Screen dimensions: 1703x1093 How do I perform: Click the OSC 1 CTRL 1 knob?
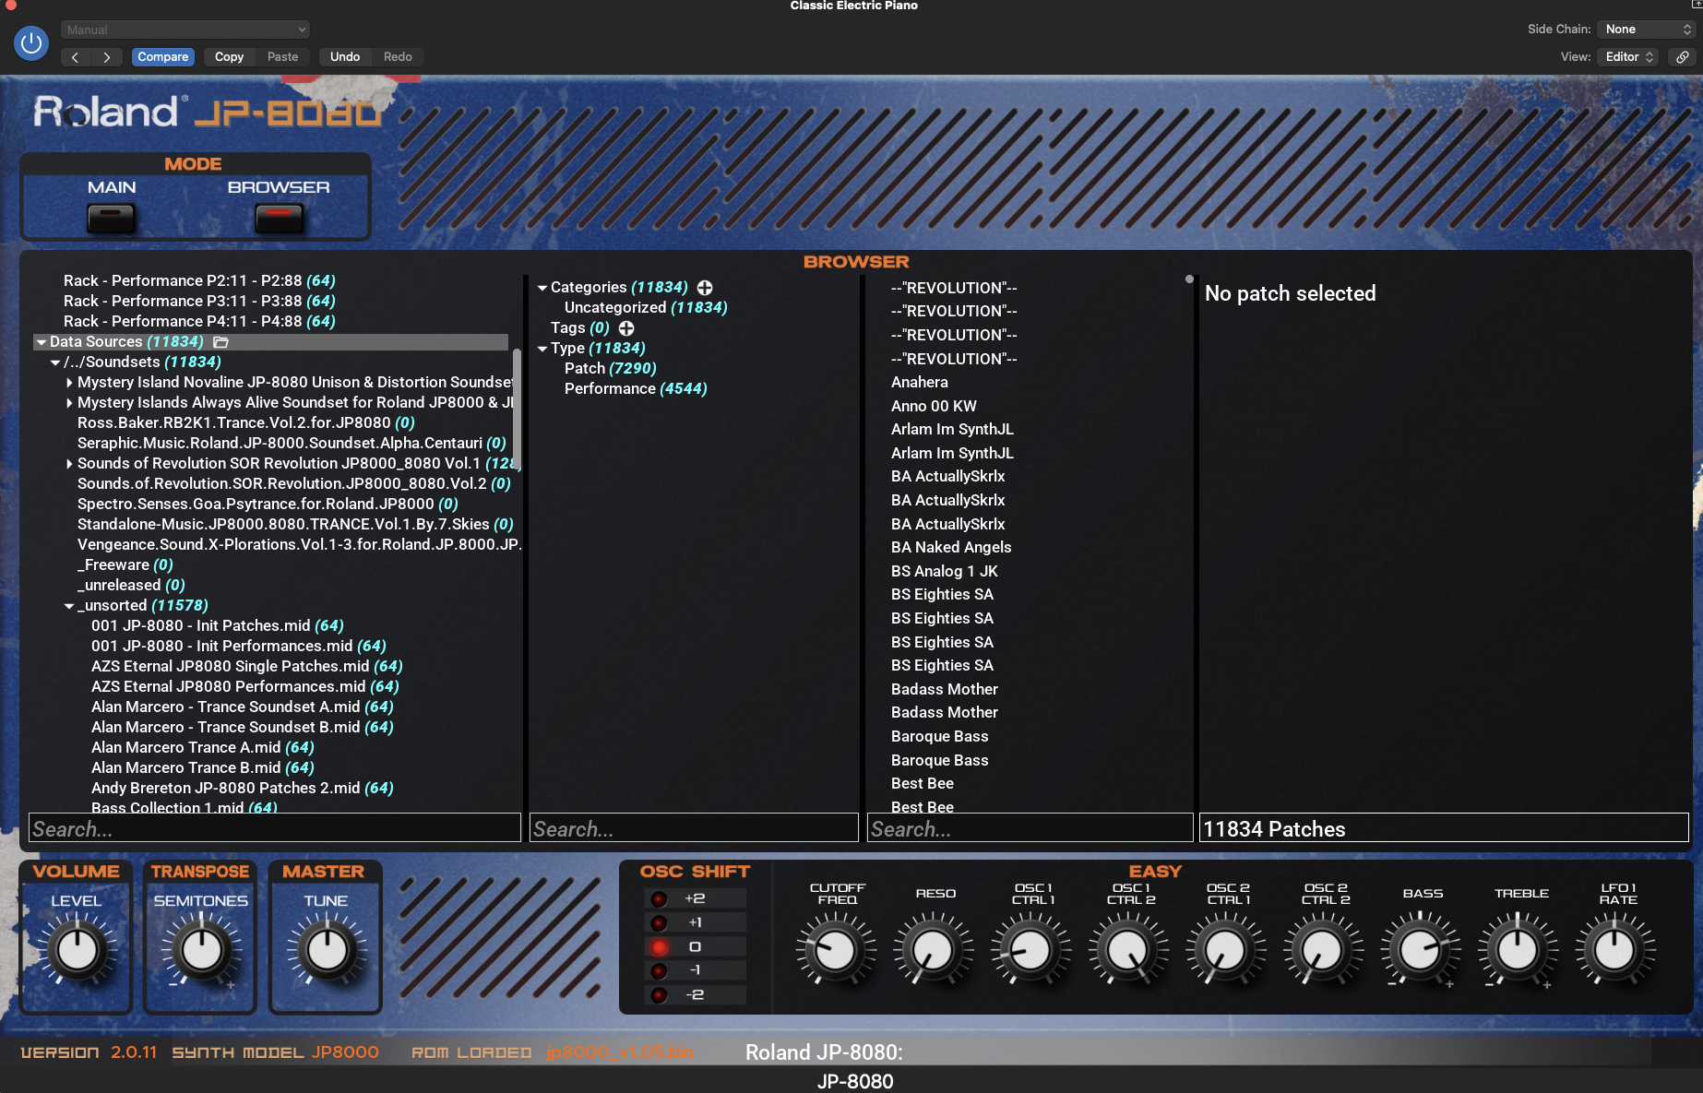tap(1030, 950)
